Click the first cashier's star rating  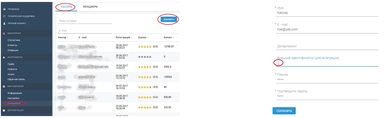click(144, 46)
